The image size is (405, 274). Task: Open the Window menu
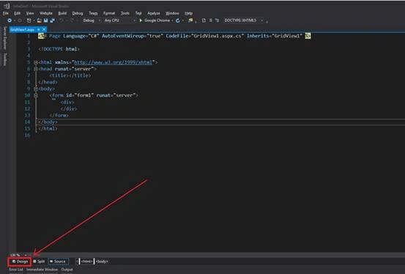click(172, 13)
